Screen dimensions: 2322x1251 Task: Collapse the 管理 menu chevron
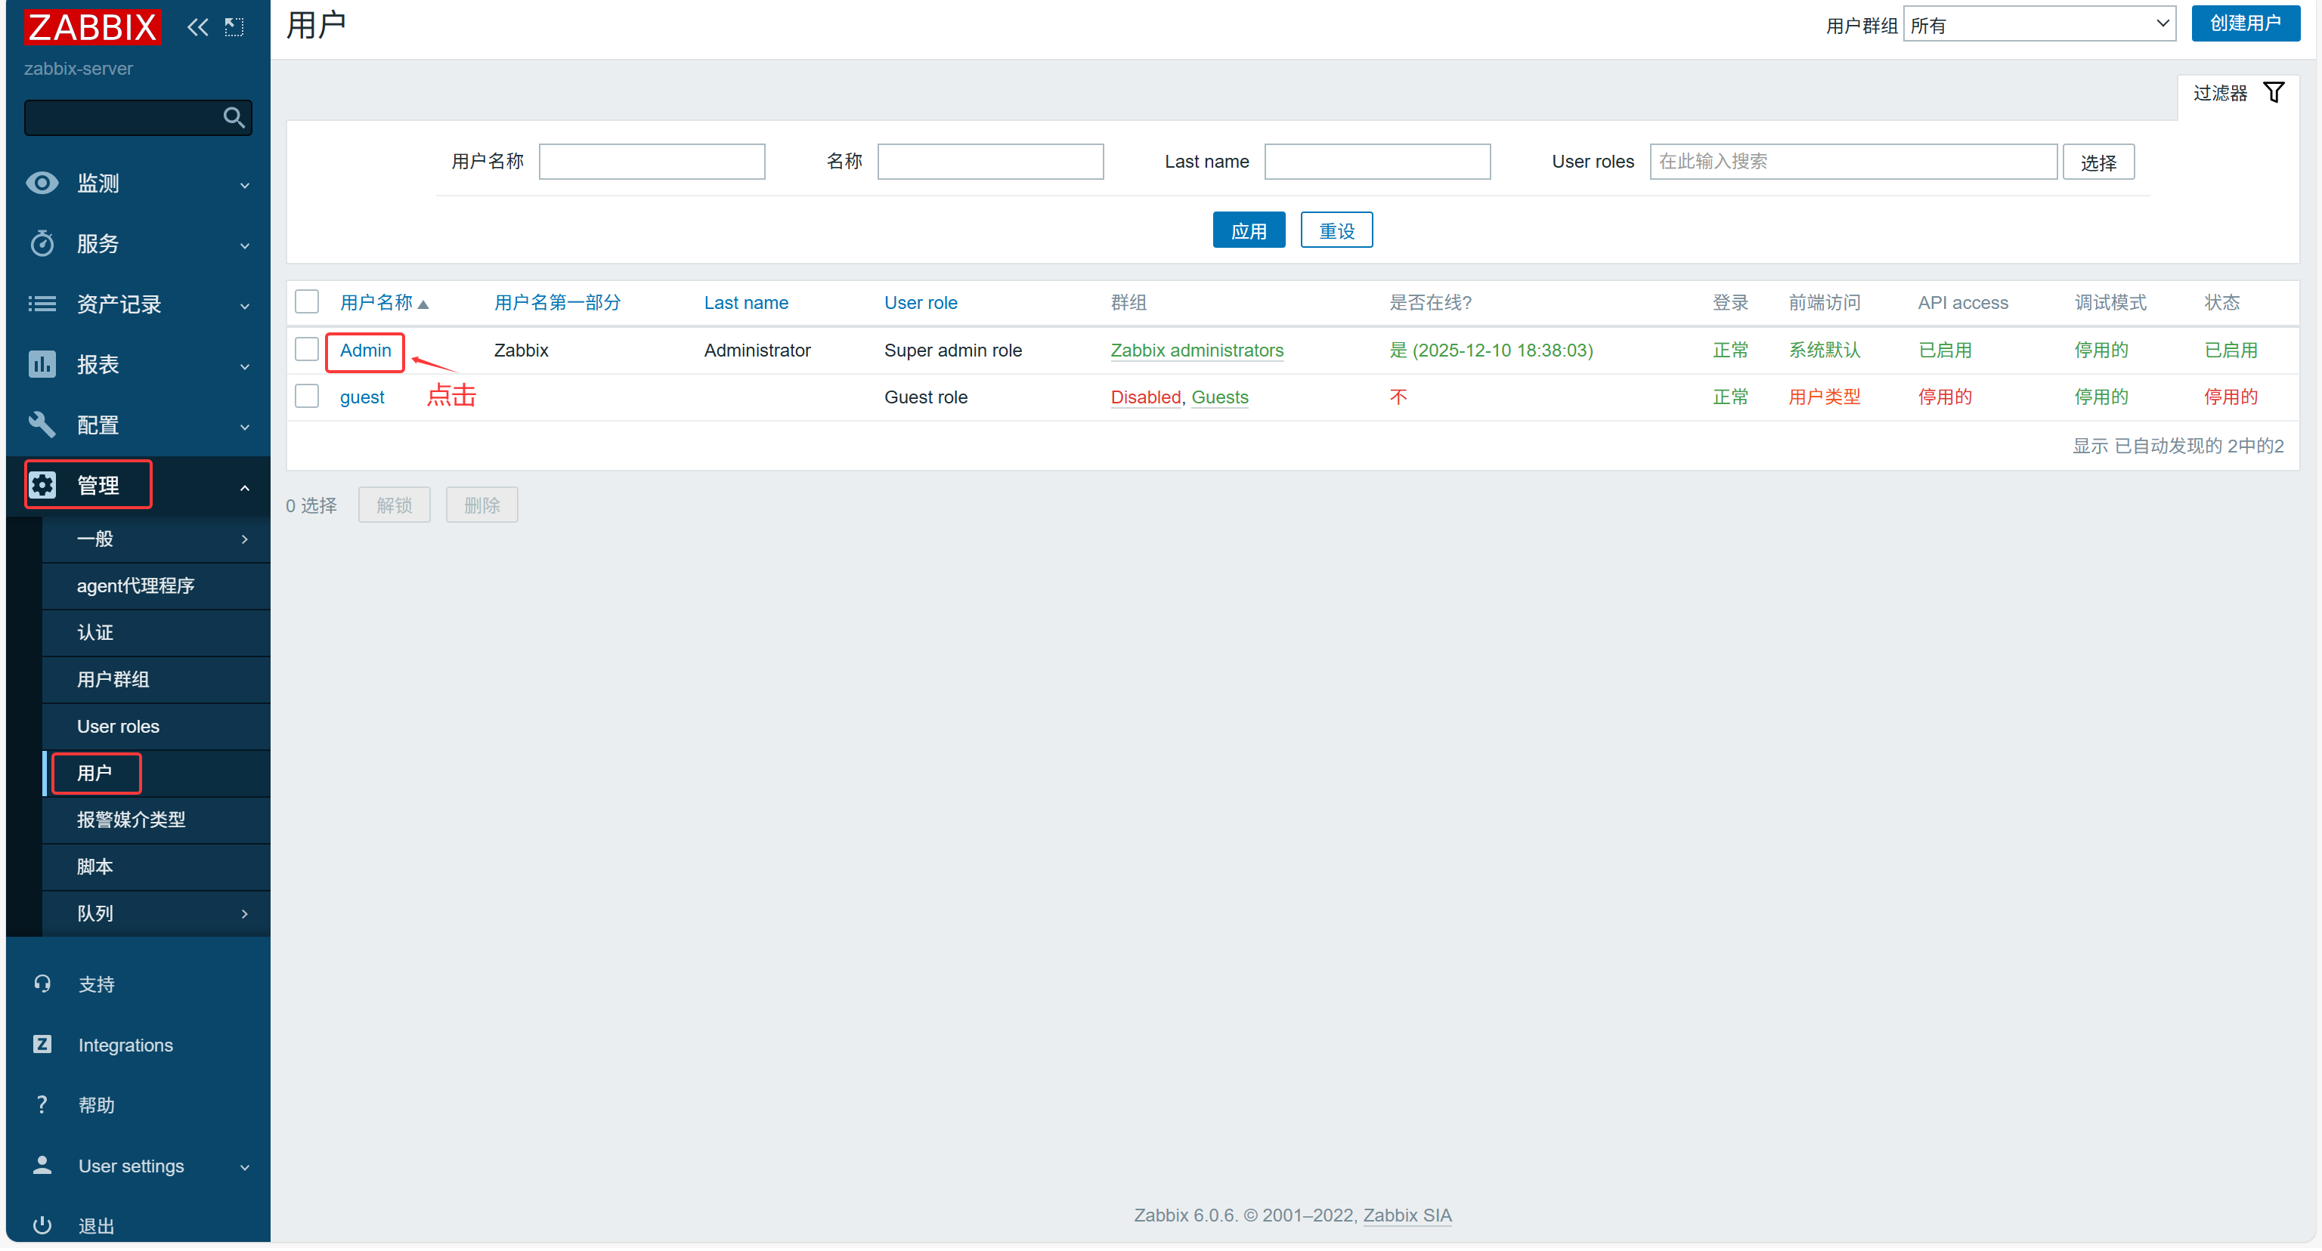pyautogui.click(x=244, y=487)
